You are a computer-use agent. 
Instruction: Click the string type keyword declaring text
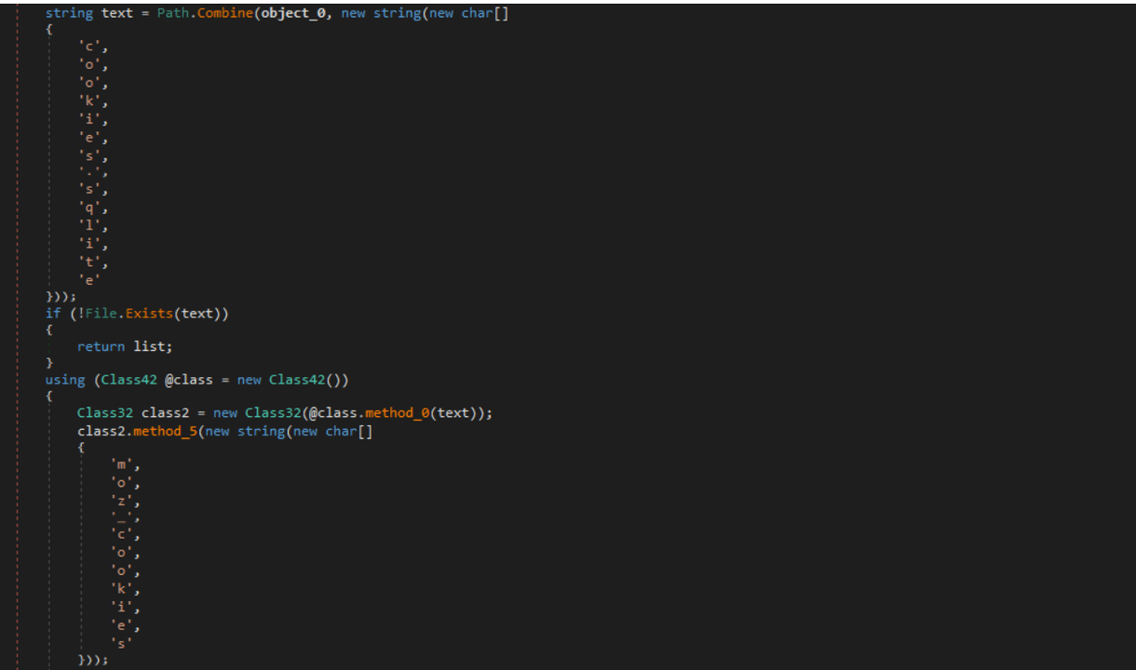coord(69,13)
